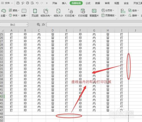Viewport: 142px width, 122px height.
Task: Click cell E45 containing 打
Action: point(66,103)
